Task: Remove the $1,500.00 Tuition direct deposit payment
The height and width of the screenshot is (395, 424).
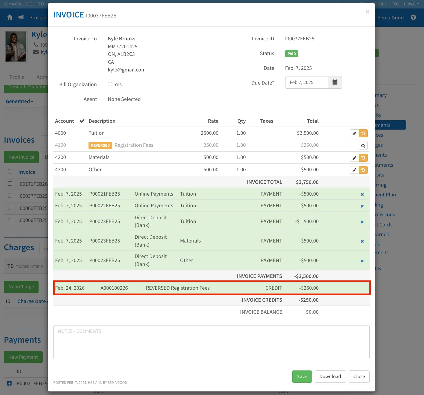Action: coord(362,222)
